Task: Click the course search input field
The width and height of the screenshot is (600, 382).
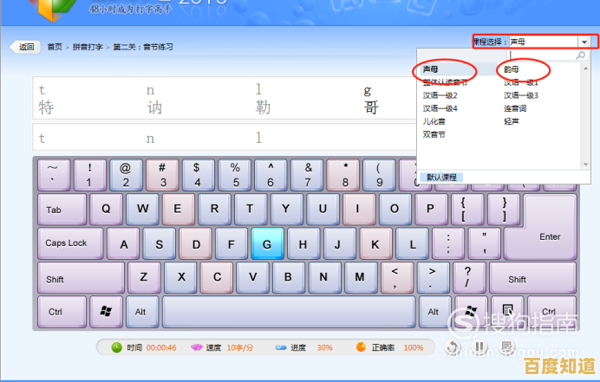Action: point(538,55)
